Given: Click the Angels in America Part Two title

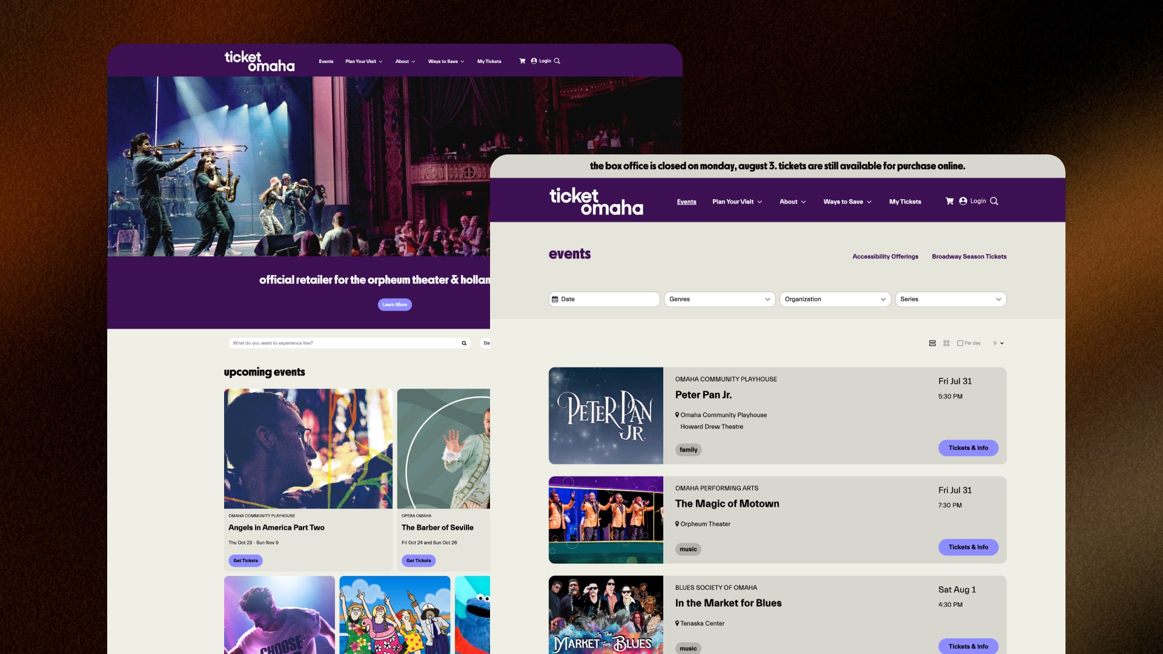Looking at the screenshot, I should click(276, 527).
